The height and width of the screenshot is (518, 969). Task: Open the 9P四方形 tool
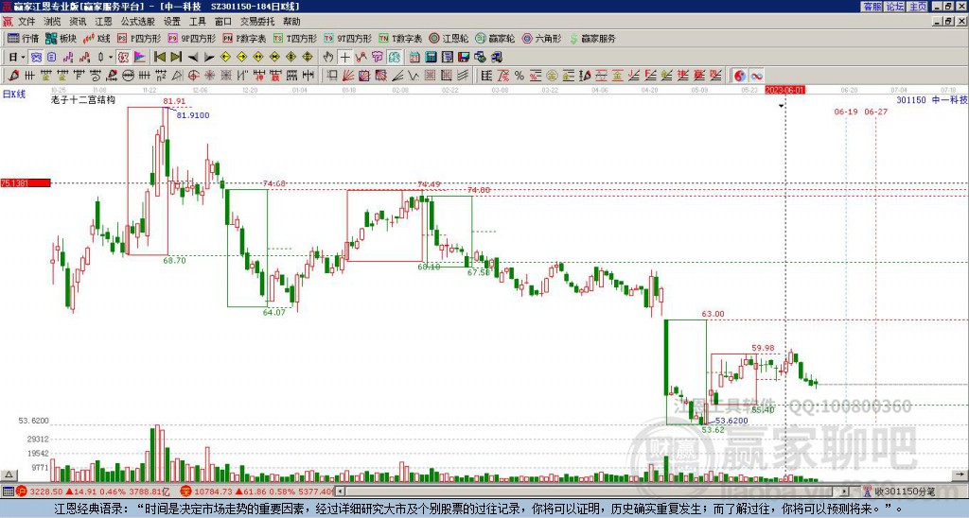click(192, 38)
